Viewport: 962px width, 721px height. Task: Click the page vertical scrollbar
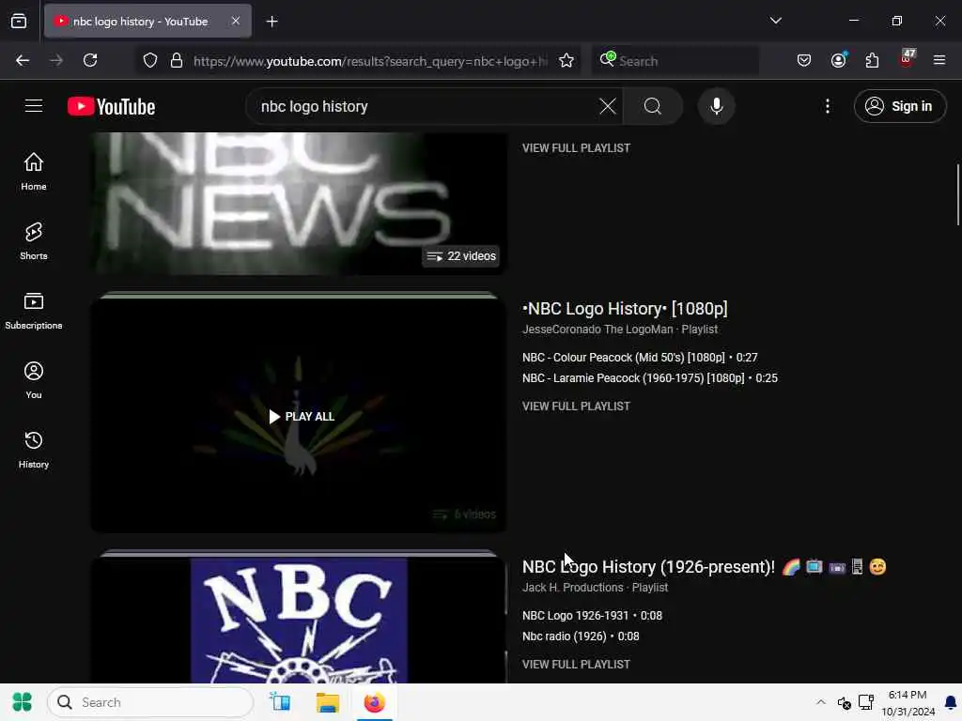[957, 194]
